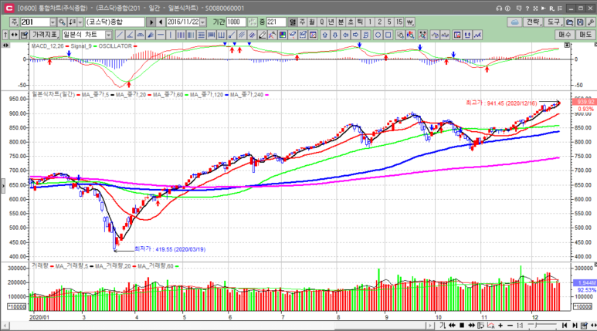Open the 전략 strategy dropdown
This screenshot has height=331, width=597.
point(533,22)
